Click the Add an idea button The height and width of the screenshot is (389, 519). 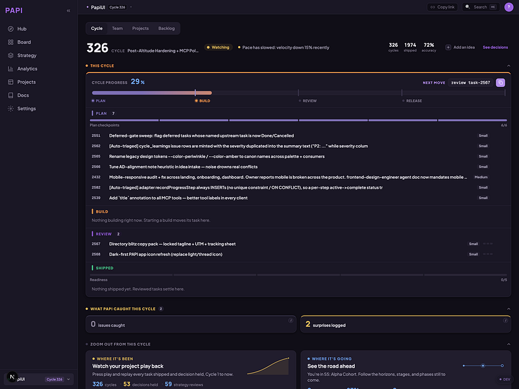tap(460, 47)
